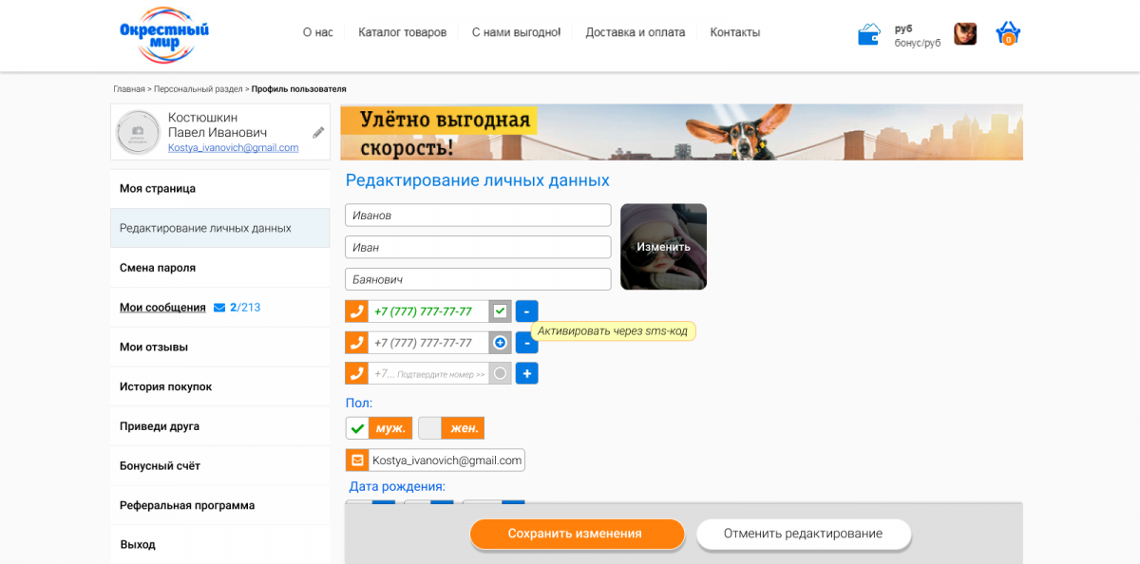Click the Окрестный мир logo
1140x564 pixels.
pos(164,35)
